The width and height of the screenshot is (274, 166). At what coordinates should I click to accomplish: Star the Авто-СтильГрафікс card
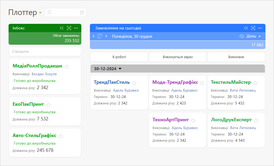point(61,136)
